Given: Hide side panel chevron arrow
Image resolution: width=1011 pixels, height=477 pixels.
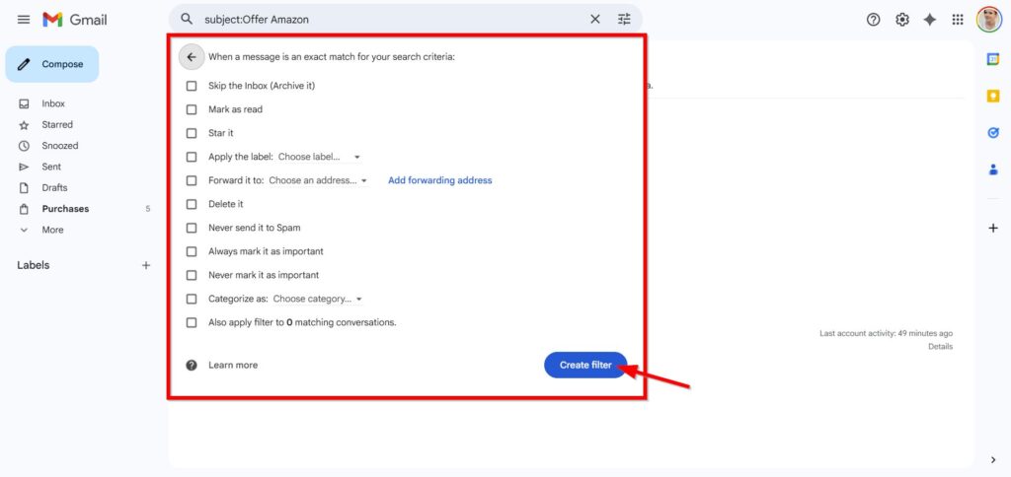Looking at the screenshot, I should [x=993, y=459].
